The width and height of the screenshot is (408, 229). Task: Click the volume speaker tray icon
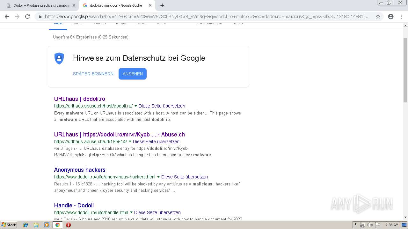coord(370,225)
